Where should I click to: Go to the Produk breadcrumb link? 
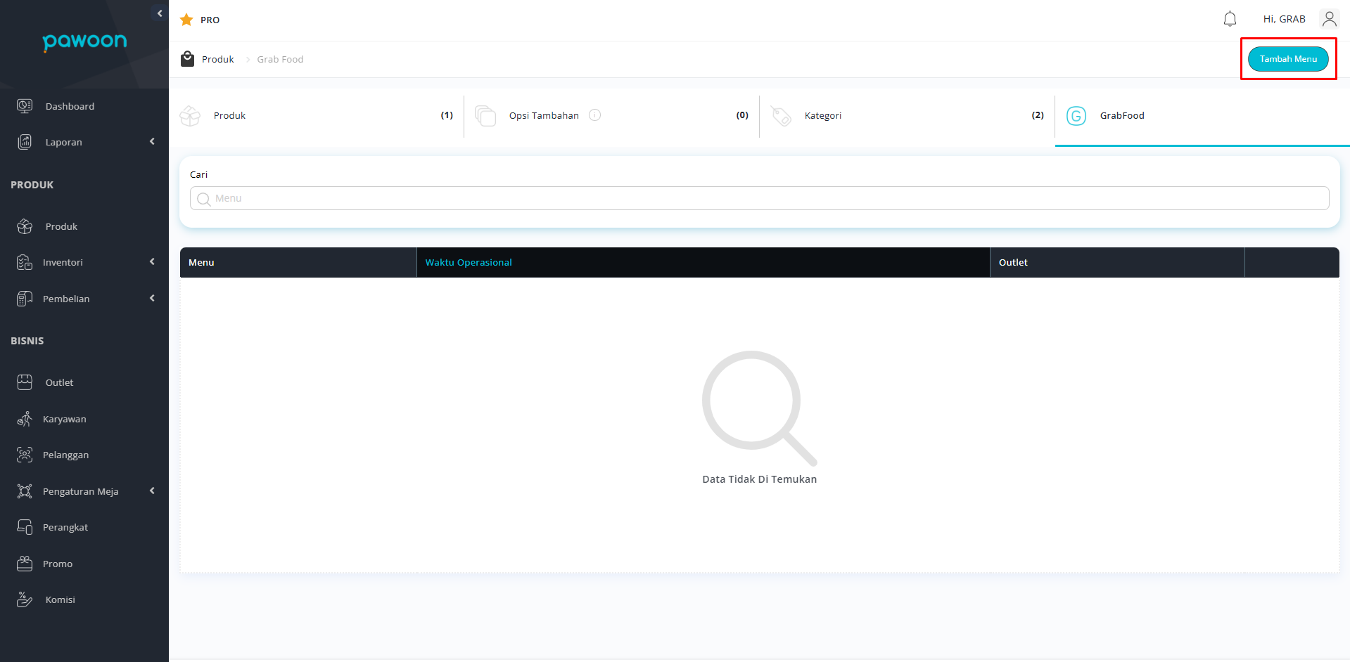click(x=218, y=59)
